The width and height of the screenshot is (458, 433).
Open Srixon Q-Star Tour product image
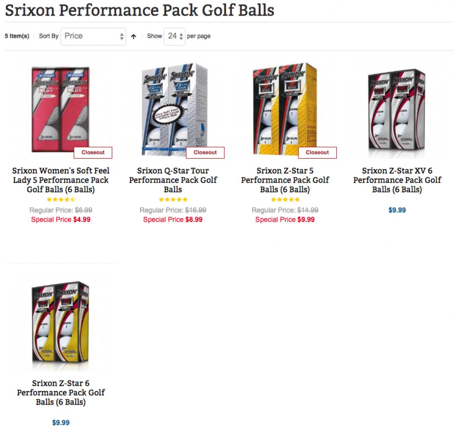tap(173, 109)
